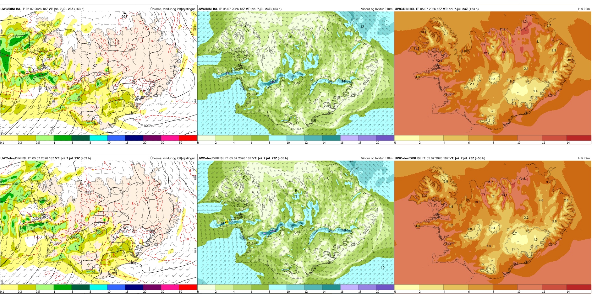Click the 13.2 temperature value in UWC temperature map

click(x=504, y=52)
